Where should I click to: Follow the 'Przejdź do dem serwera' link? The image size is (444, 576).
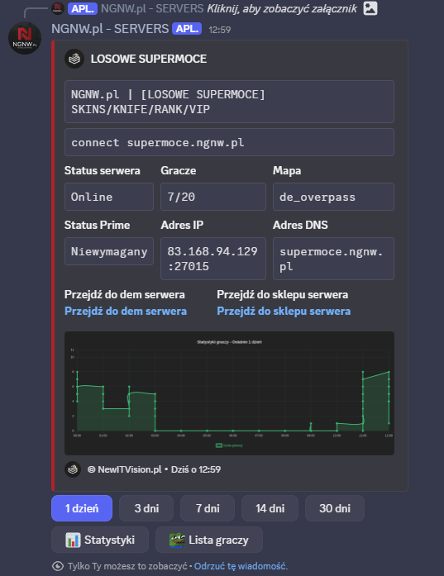tap(126, 312)
